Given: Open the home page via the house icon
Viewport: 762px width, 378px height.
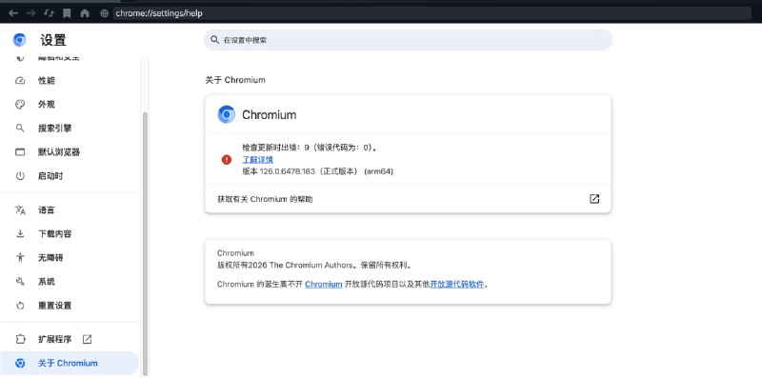Looking at the screenshot, I should tap(85, 13).
